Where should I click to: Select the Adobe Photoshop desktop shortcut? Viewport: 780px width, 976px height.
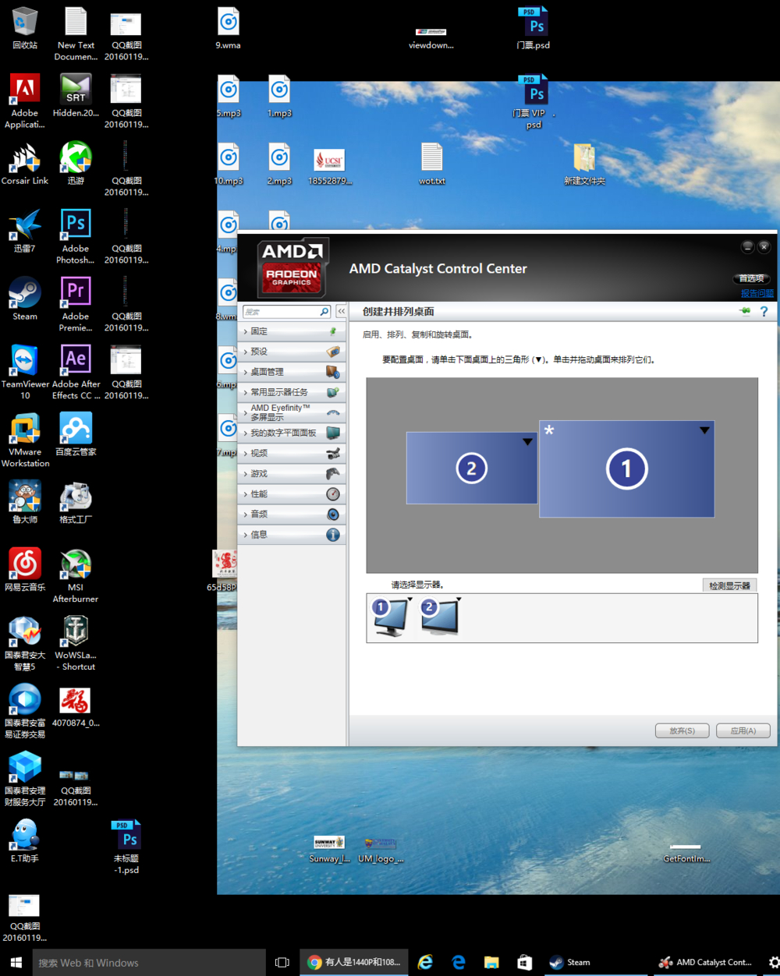76,237
